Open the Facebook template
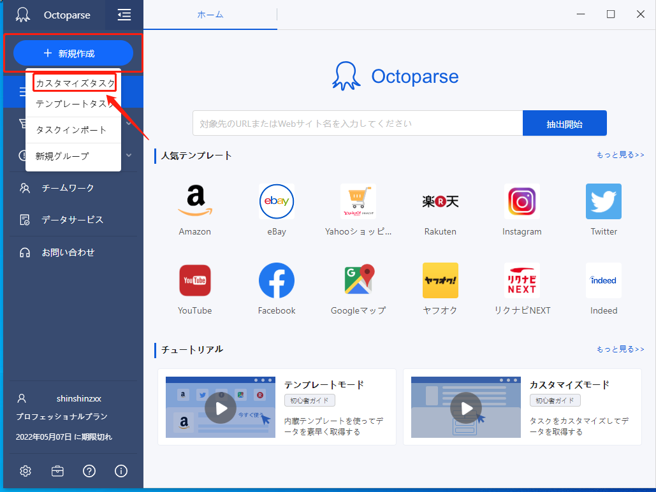 click(x=276, y=280)
